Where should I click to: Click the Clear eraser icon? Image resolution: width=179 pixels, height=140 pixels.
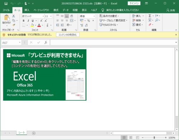point(150,25)
